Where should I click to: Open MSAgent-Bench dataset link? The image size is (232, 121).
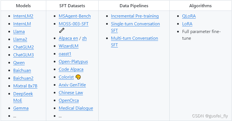75,16
